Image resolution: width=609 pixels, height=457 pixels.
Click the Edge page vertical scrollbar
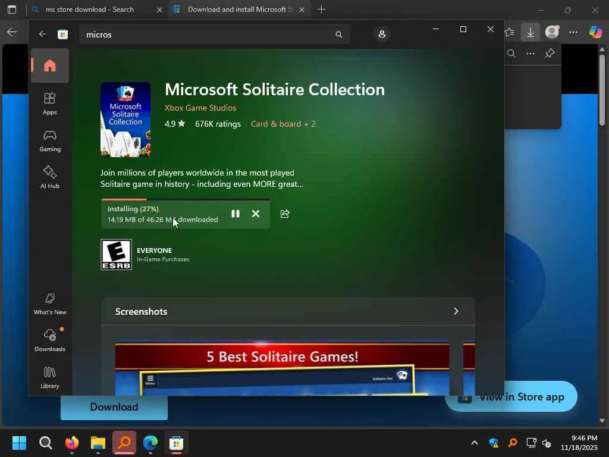pyautogui.click(x=602, y=91)
